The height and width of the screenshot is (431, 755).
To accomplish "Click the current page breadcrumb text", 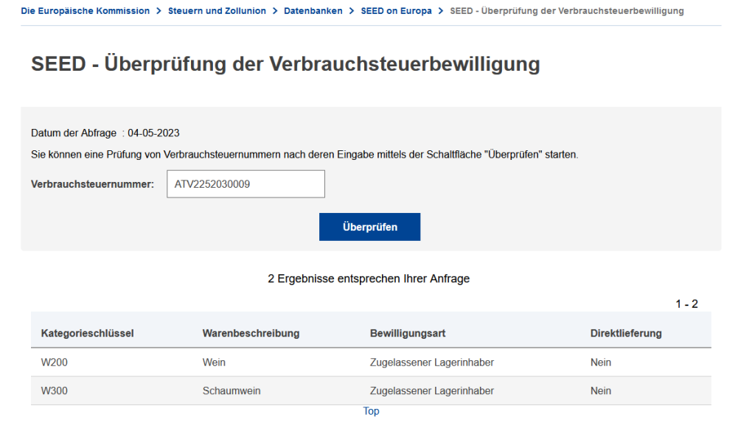I will point(567,10).
